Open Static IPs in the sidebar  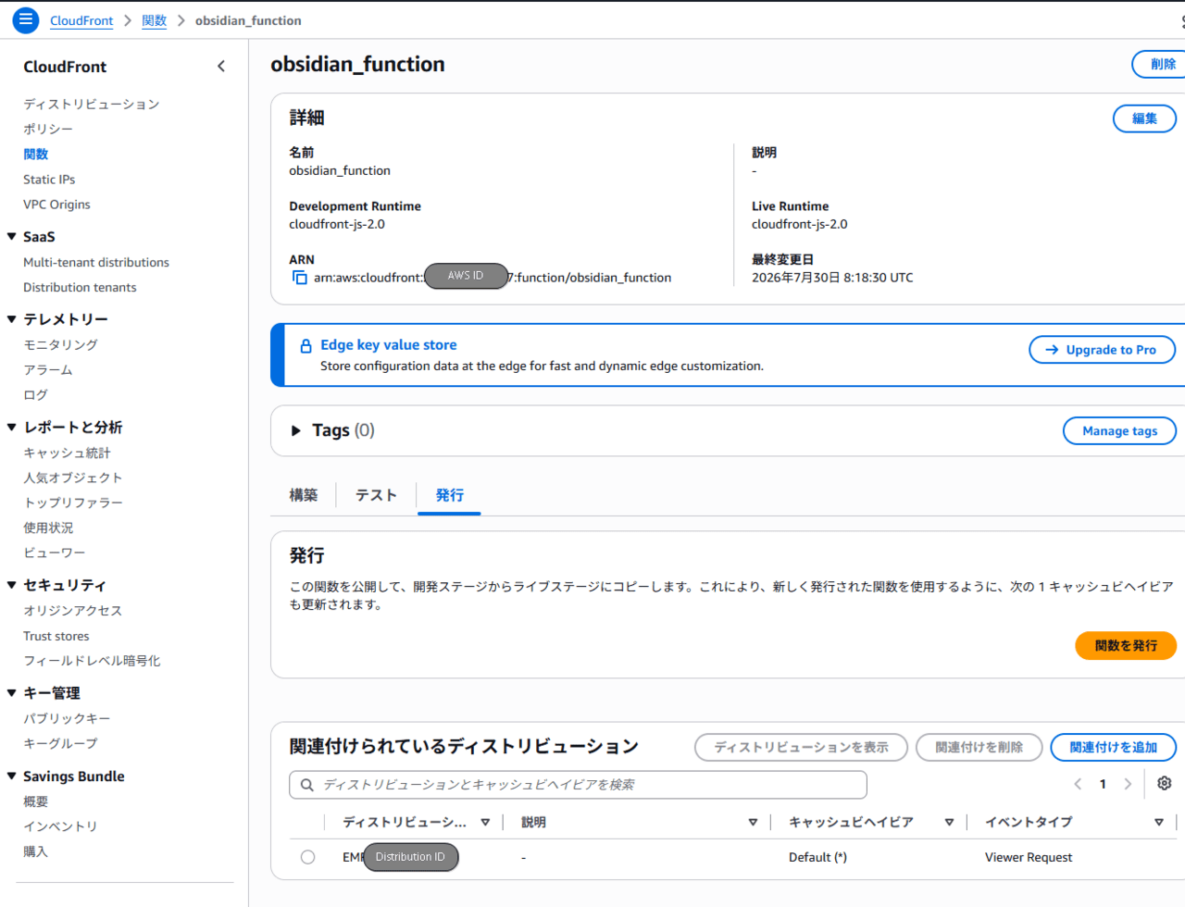click(x=49, y=180)
